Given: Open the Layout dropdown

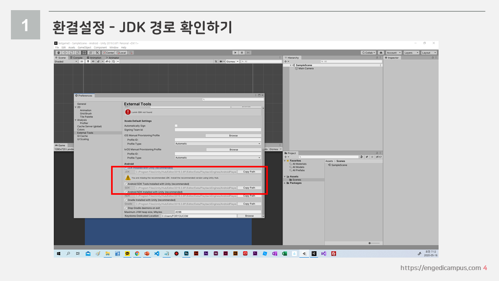Looking at the screenshot, I should [429, 53].
